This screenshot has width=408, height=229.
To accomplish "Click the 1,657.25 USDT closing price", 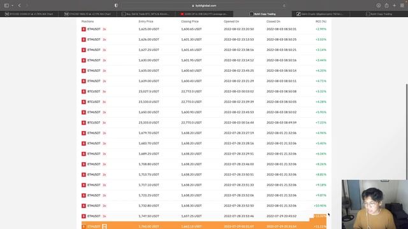I will point(191,216).
